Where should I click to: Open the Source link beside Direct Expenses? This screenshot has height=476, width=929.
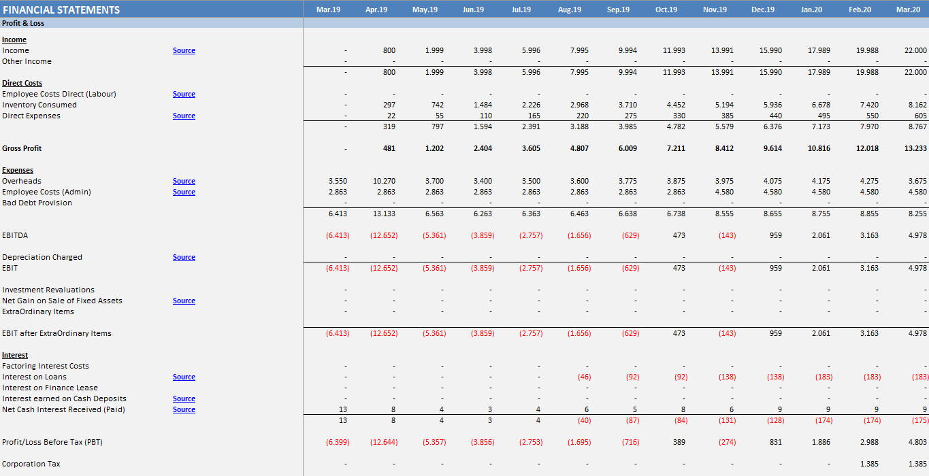click(184, 116)
